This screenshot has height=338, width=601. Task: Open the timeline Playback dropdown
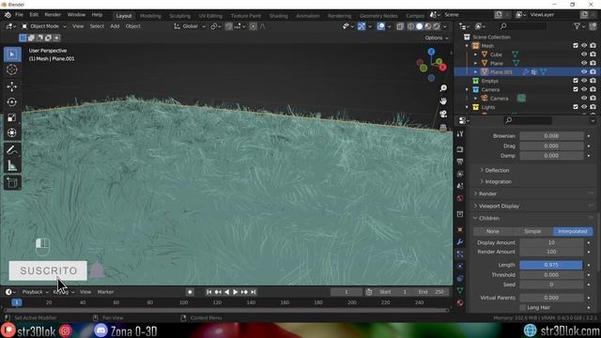(35, 292)
